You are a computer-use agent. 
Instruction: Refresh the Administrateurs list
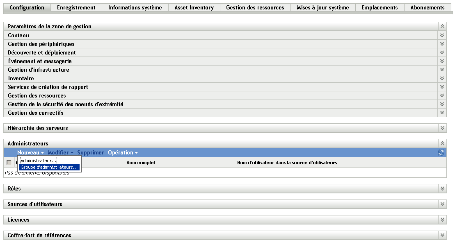coord(442,152)
